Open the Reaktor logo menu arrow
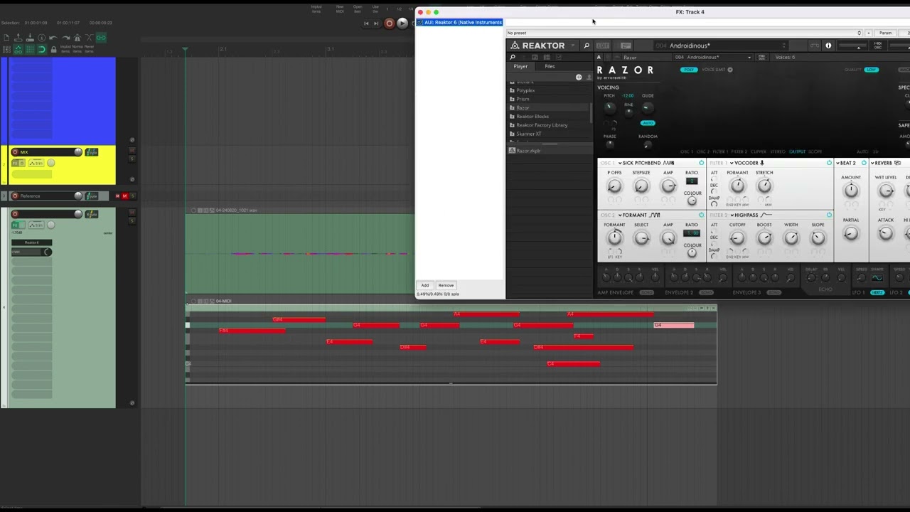The height and width of the screenshot is (512, 910). click(x=573, y=46)
